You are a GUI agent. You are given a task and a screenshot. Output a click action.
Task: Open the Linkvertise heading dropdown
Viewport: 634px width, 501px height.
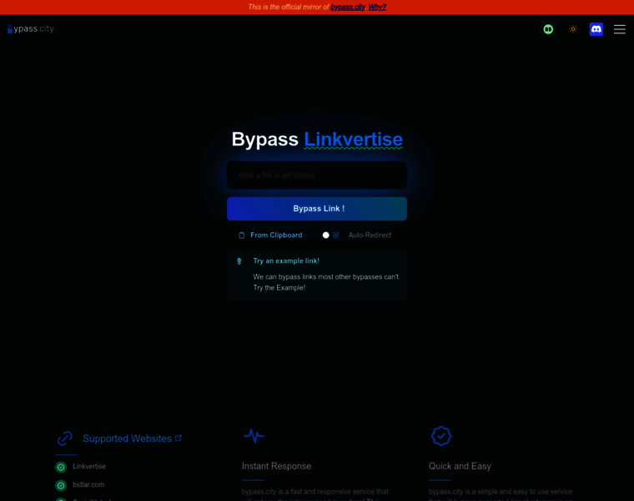coord(353,139)
